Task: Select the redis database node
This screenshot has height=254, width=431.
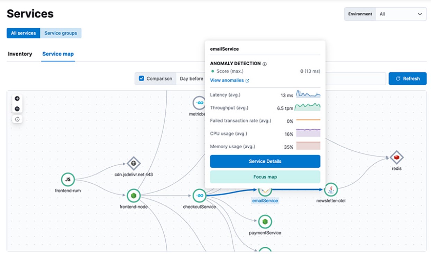Action: [396, 158]
